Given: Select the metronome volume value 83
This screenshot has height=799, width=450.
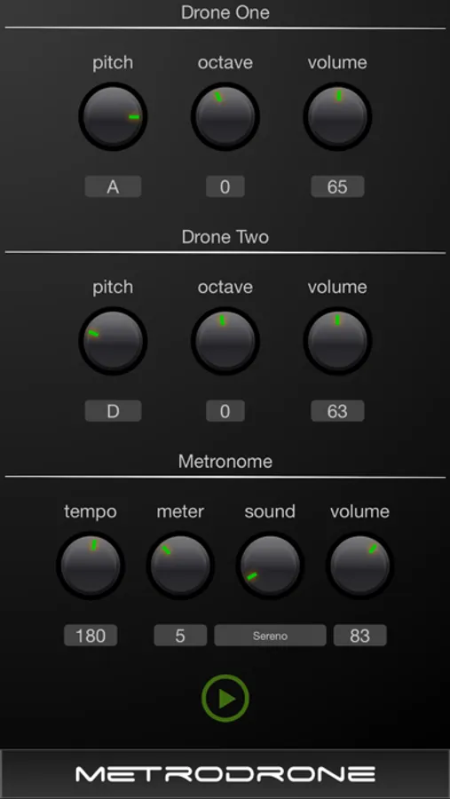Looking at the screenshot, I should pyautogui.click(x=359, y=636).
